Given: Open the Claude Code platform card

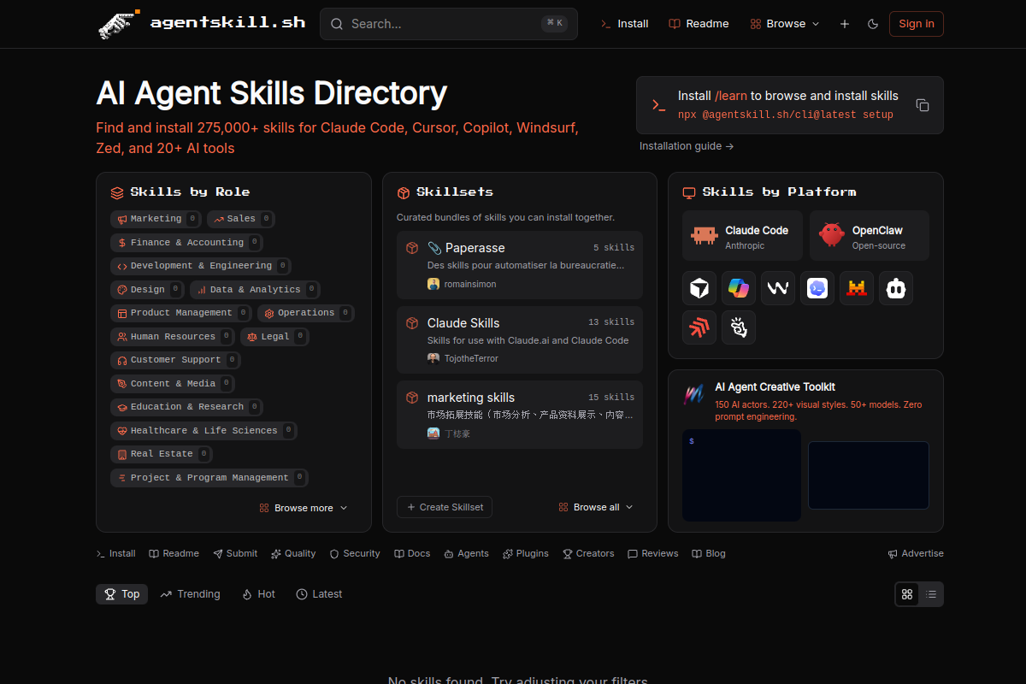Looking at the screenshot, I should (742, 235).
